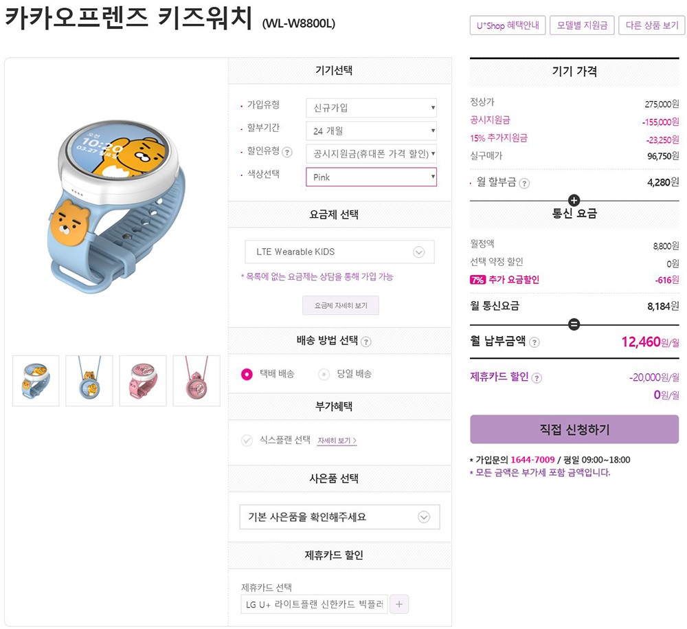
Task: Expand LTE Wearable KIDS plan selector
Action: [x=339, y=252]
